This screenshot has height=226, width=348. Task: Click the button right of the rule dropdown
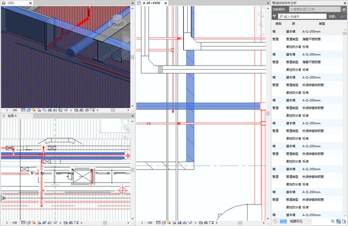click(344, 9)
